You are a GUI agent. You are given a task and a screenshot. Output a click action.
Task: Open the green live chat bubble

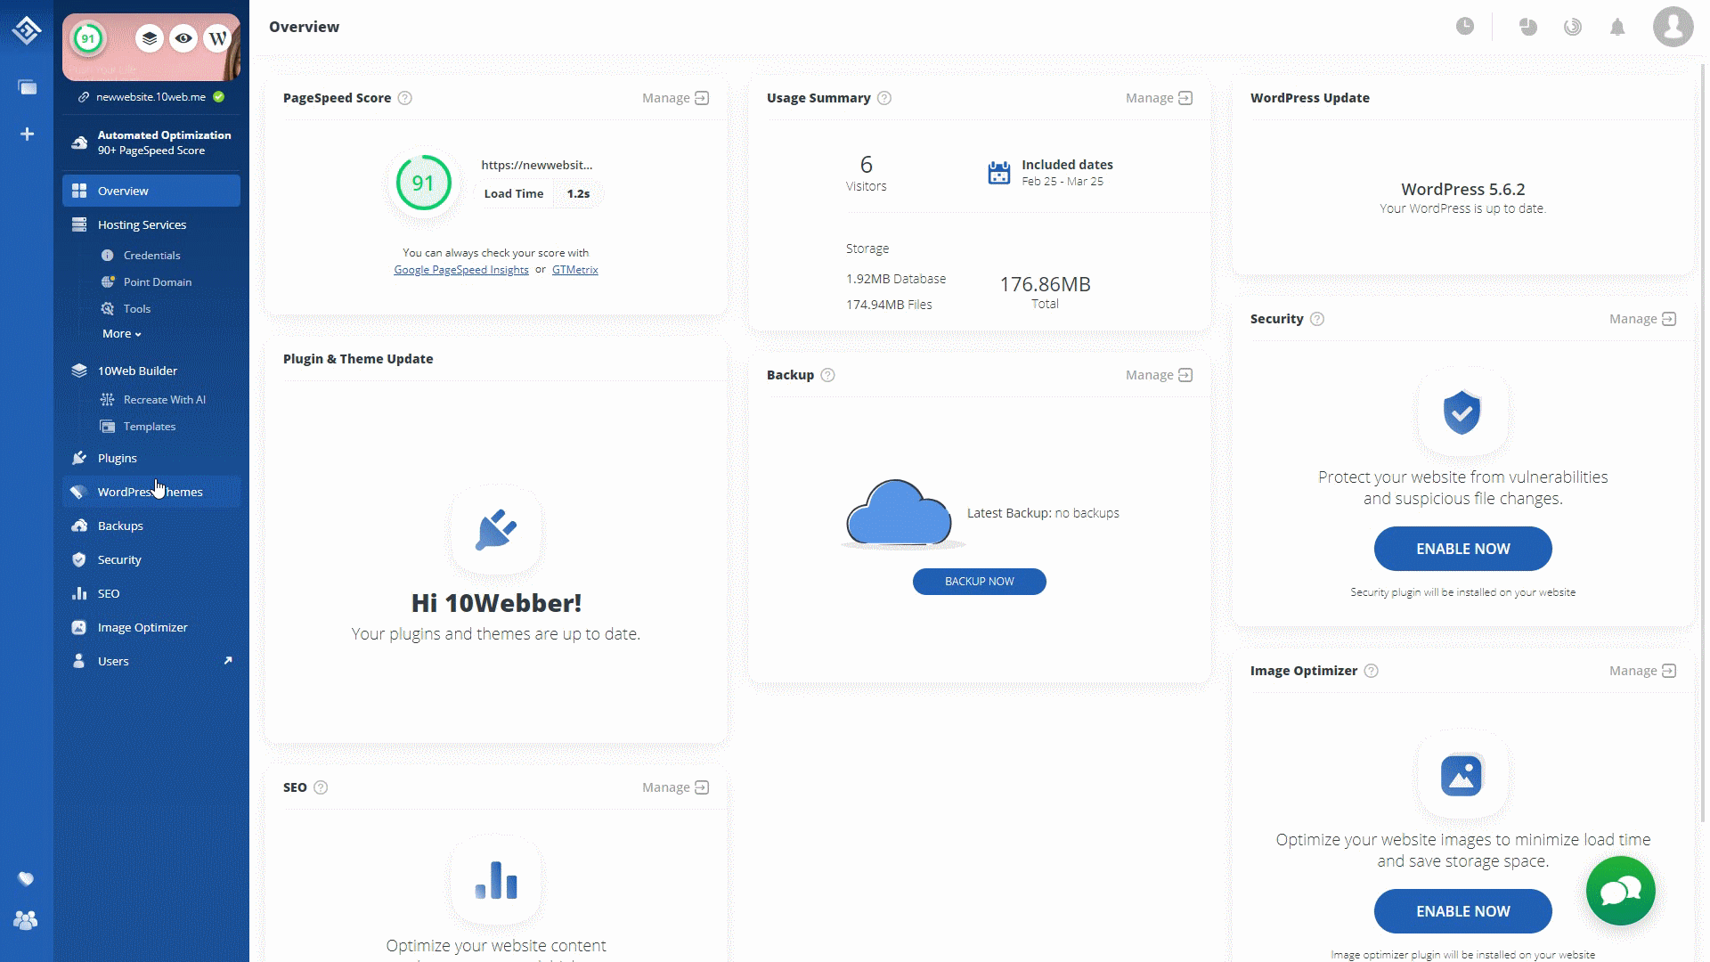point(1620,891)
